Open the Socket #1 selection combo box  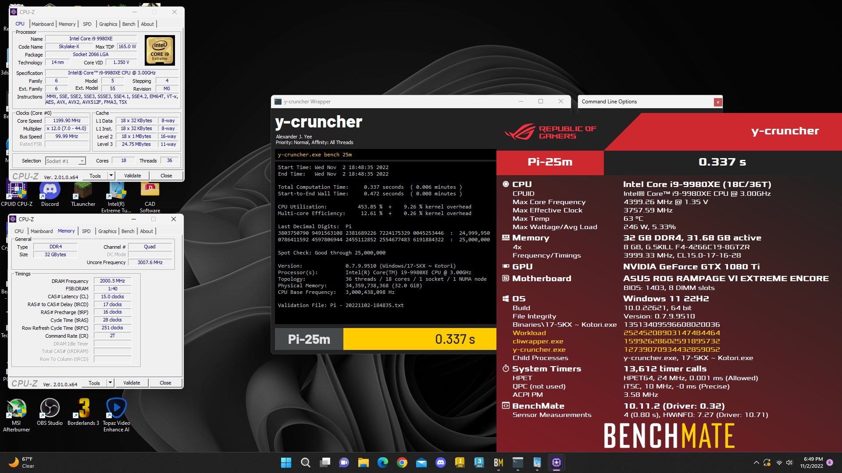pos(66,161)
